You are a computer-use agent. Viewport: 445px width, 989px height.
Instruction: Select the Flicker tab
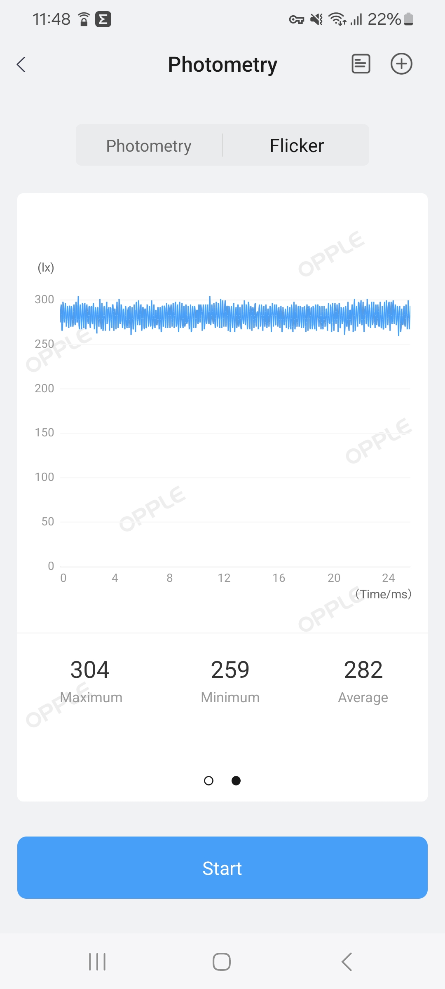297,145
